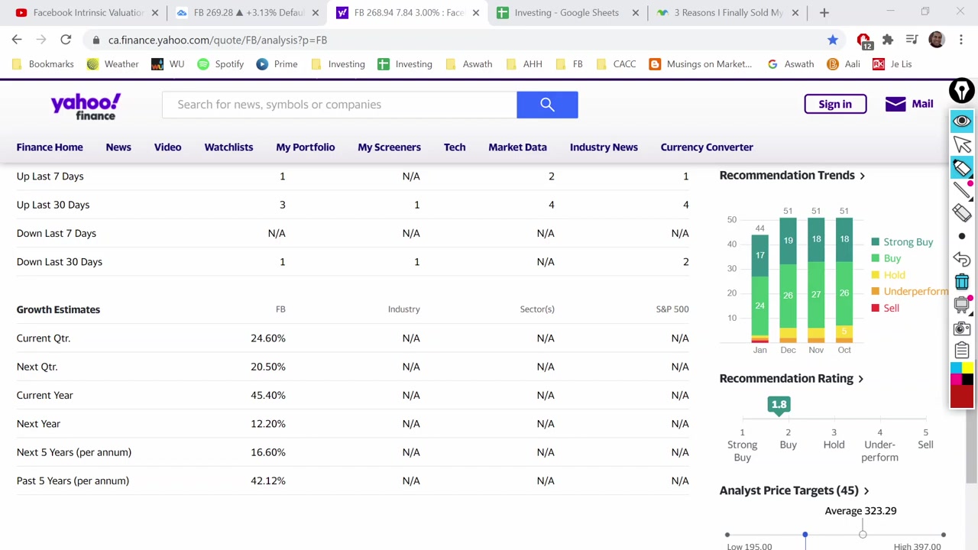Open the red ad-blocker extension icon
The width and height of the screenshot is (978, 550).
click(x=863, y=40)
